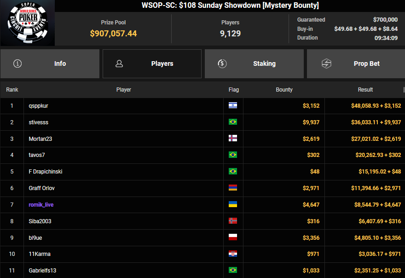Sort table by Rank column header
Screen dimensions: 405x278
coord(12,90)
